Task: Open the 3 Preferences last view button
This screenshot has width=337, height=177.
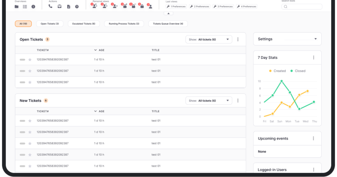Action: [223, 6]
